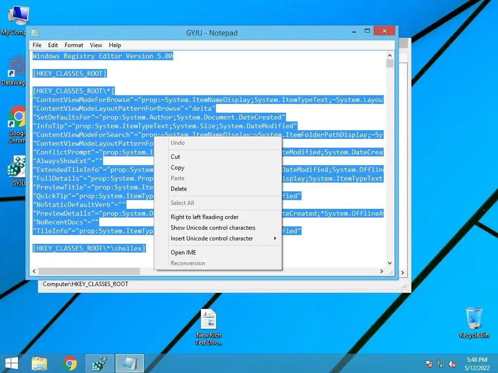Click the "NoStaticDefaultVerb"="" line
Screen dimensions: 498x373
pyautogui.click(x=79, y=204)
